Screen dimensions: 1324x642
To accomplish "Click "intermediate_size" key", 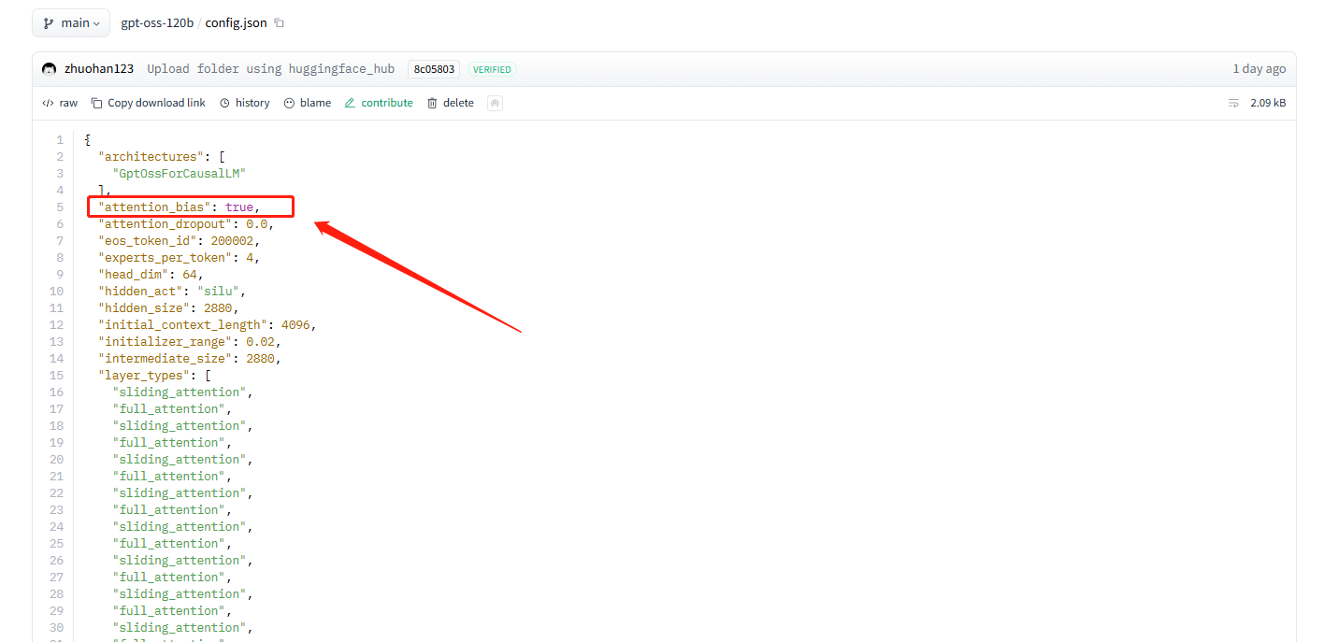I will tap(165, 359).
